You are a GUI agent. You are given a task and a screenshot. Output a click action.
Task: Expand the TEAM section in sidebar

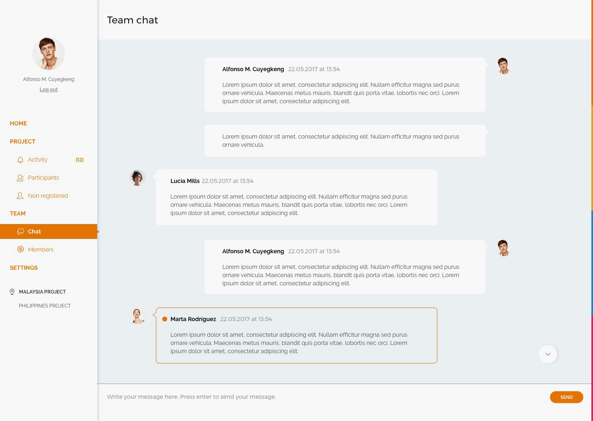click(x=18, y=213)
